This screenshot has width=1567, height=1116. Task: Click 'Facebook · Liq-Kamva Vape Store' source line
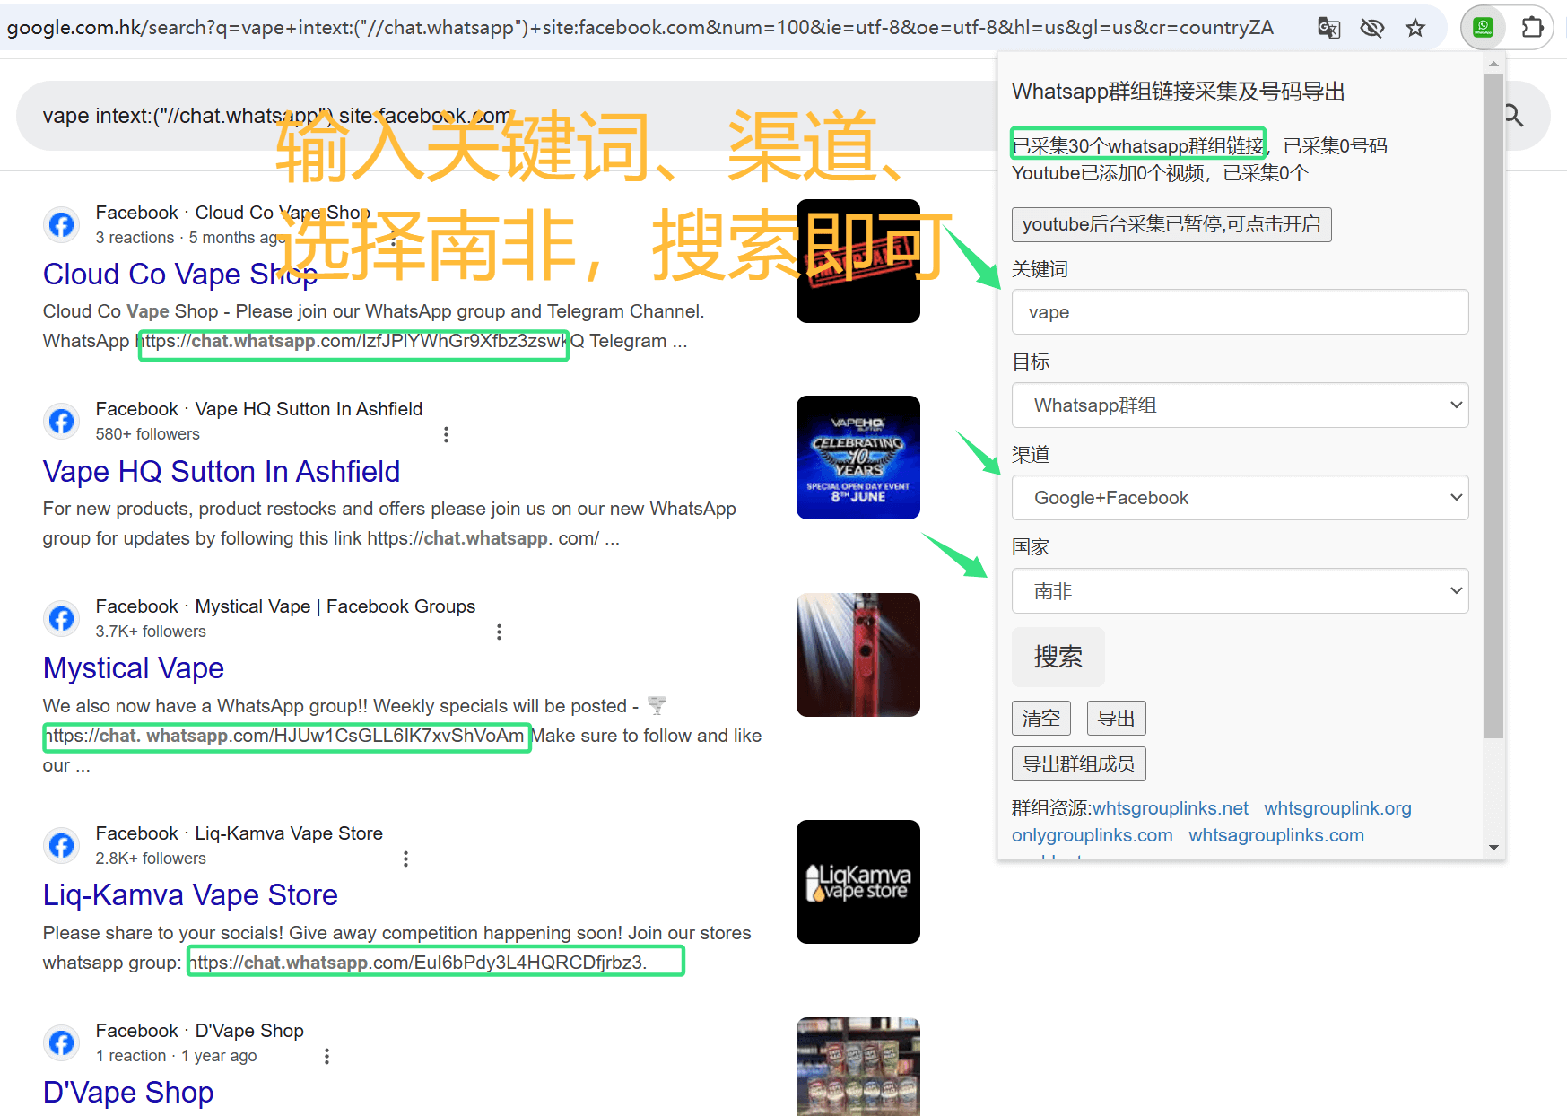pos(239,833)
